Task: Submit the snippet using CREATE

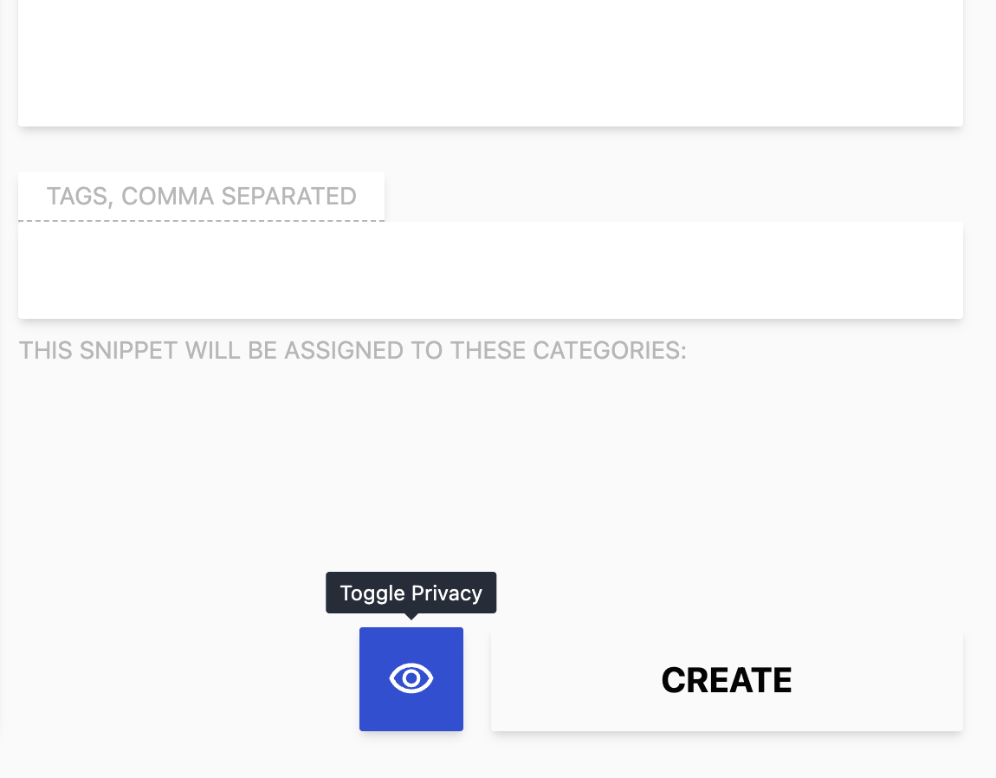Action: 727,680
